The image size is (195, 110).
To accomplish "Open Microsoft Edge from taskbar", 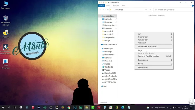I will tap(123, 108).
